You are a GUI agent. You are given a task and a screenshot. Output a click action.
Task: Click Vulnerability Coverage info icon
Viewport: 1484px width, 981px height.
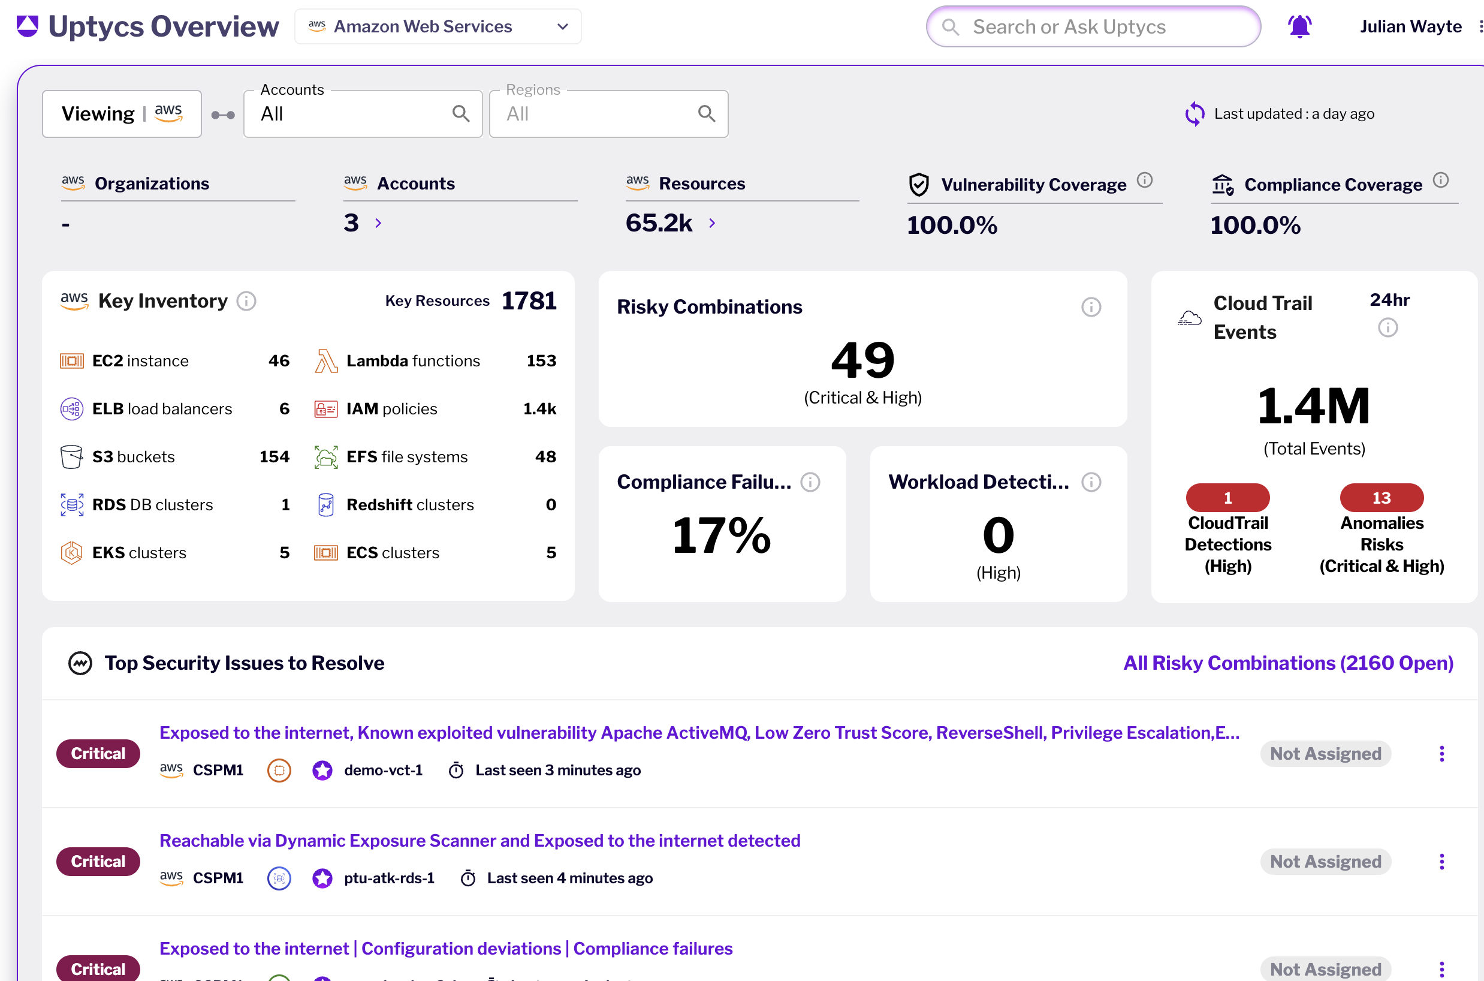click(x=1144, y=180)
